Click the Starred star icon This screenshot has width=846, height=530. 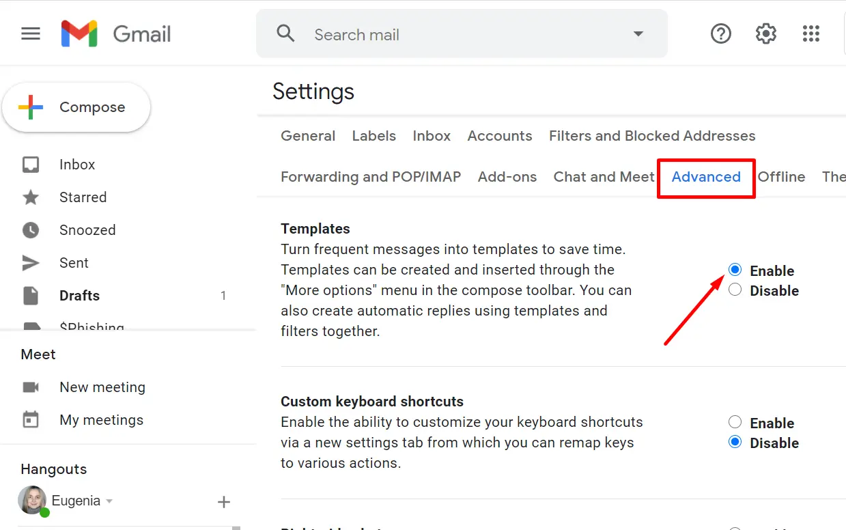(31, 197)
